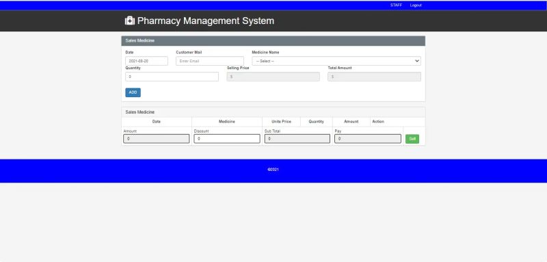This screenshot has height=262, width=547.
Task: Click the Pay field
Action: 368,139
